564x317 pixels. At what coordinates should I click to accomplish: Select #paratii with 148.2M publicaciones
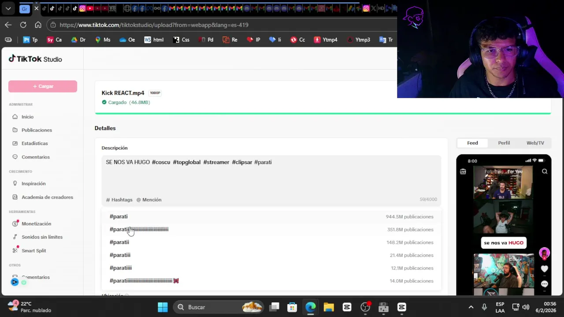271,242
